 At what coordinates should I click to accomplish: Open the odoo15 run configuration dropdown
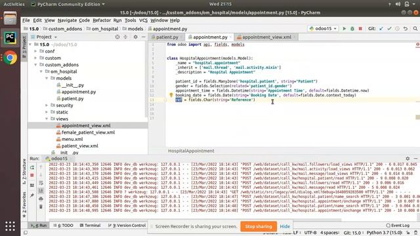click(323, 29)
